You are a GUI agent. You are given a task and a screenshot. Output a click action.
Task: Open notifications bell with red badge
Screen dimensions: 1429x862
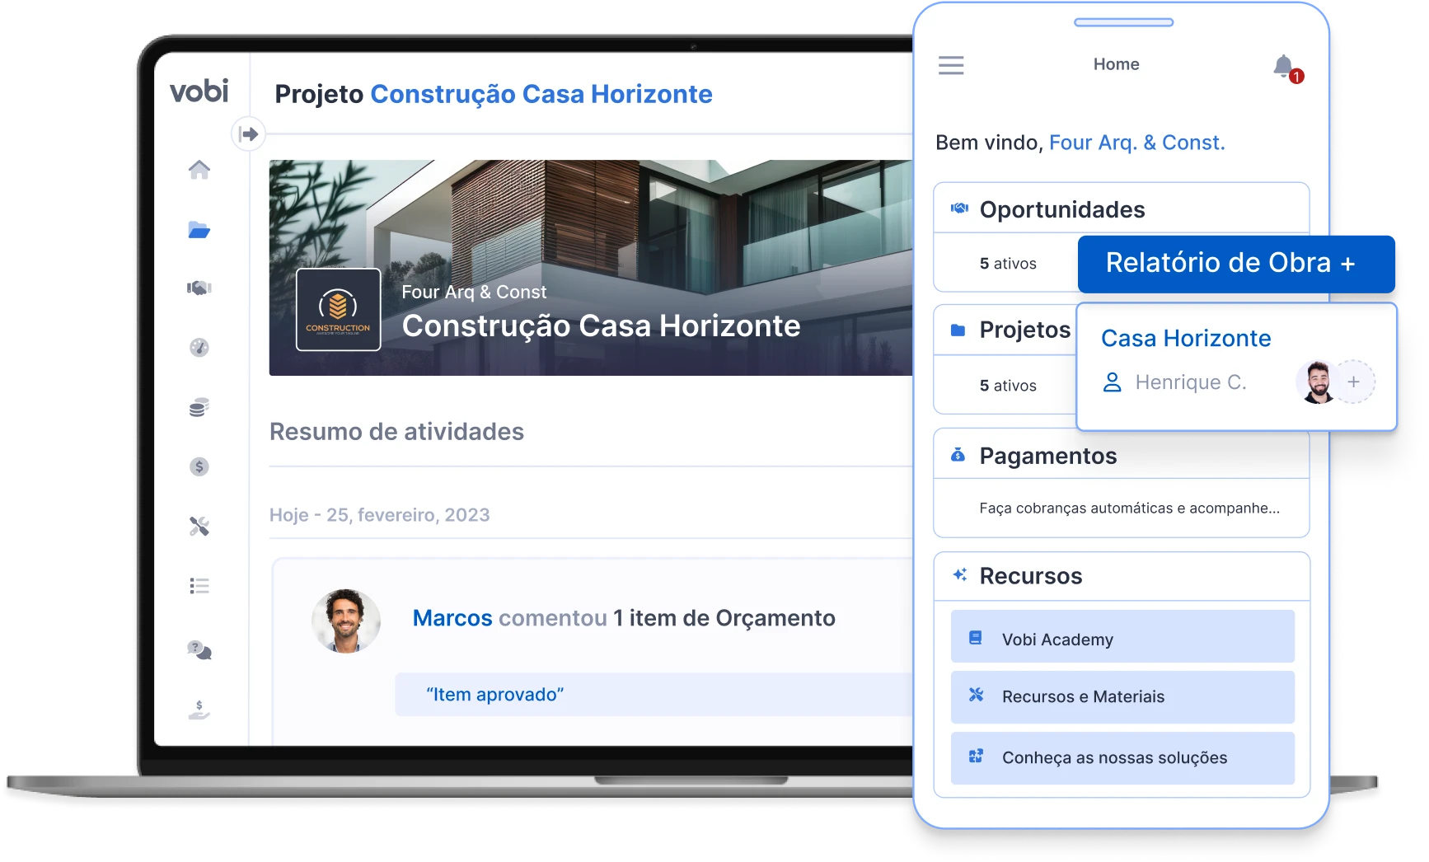[x=1286, y=68]
